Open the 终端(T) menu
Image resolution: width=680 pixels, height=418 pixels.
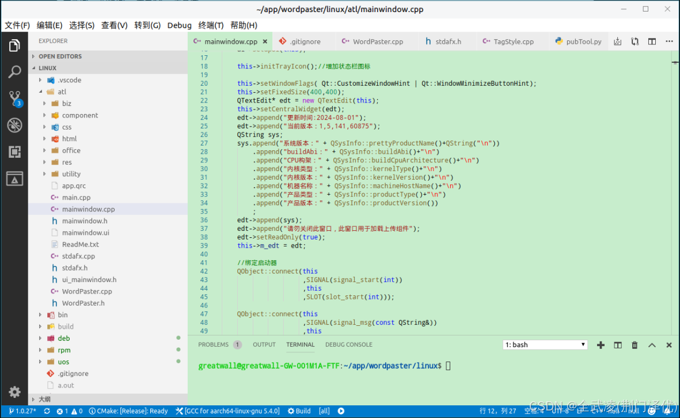coord(211,25)
